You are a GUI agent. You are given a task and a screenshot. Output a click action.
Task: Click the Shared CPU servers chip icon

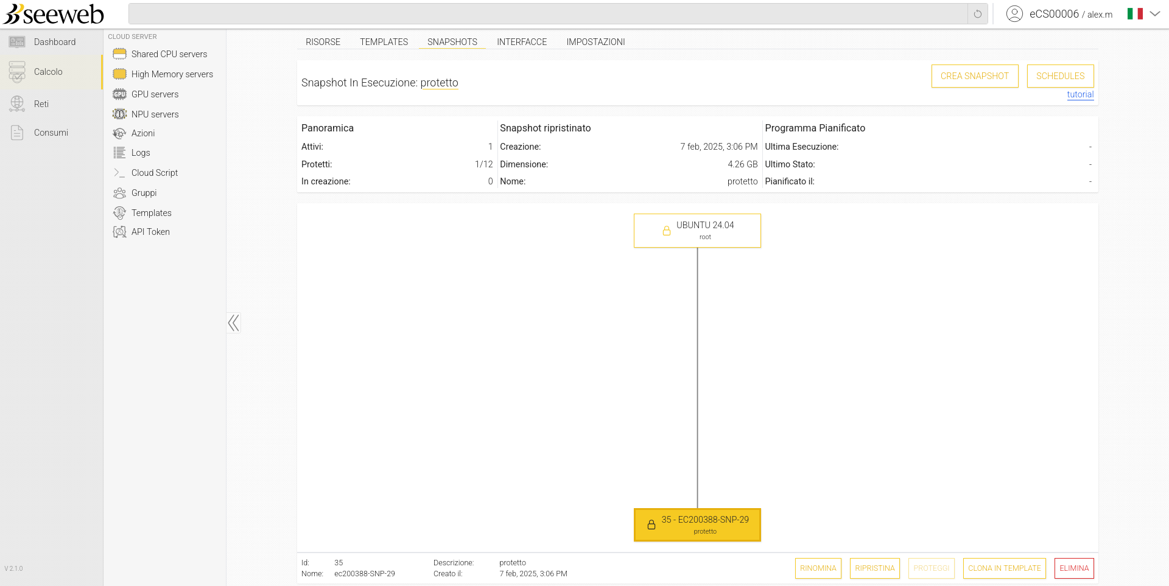[x=119, y=54]
